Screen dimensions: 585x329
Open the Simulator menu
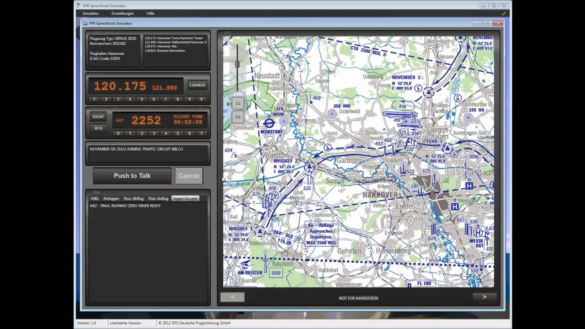[x=90, y=13]
